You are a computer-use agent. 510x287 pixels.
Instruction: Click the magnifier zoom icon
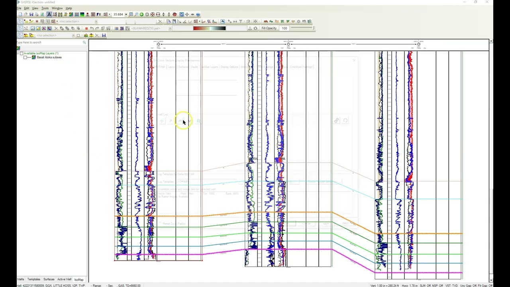(136, 14)
